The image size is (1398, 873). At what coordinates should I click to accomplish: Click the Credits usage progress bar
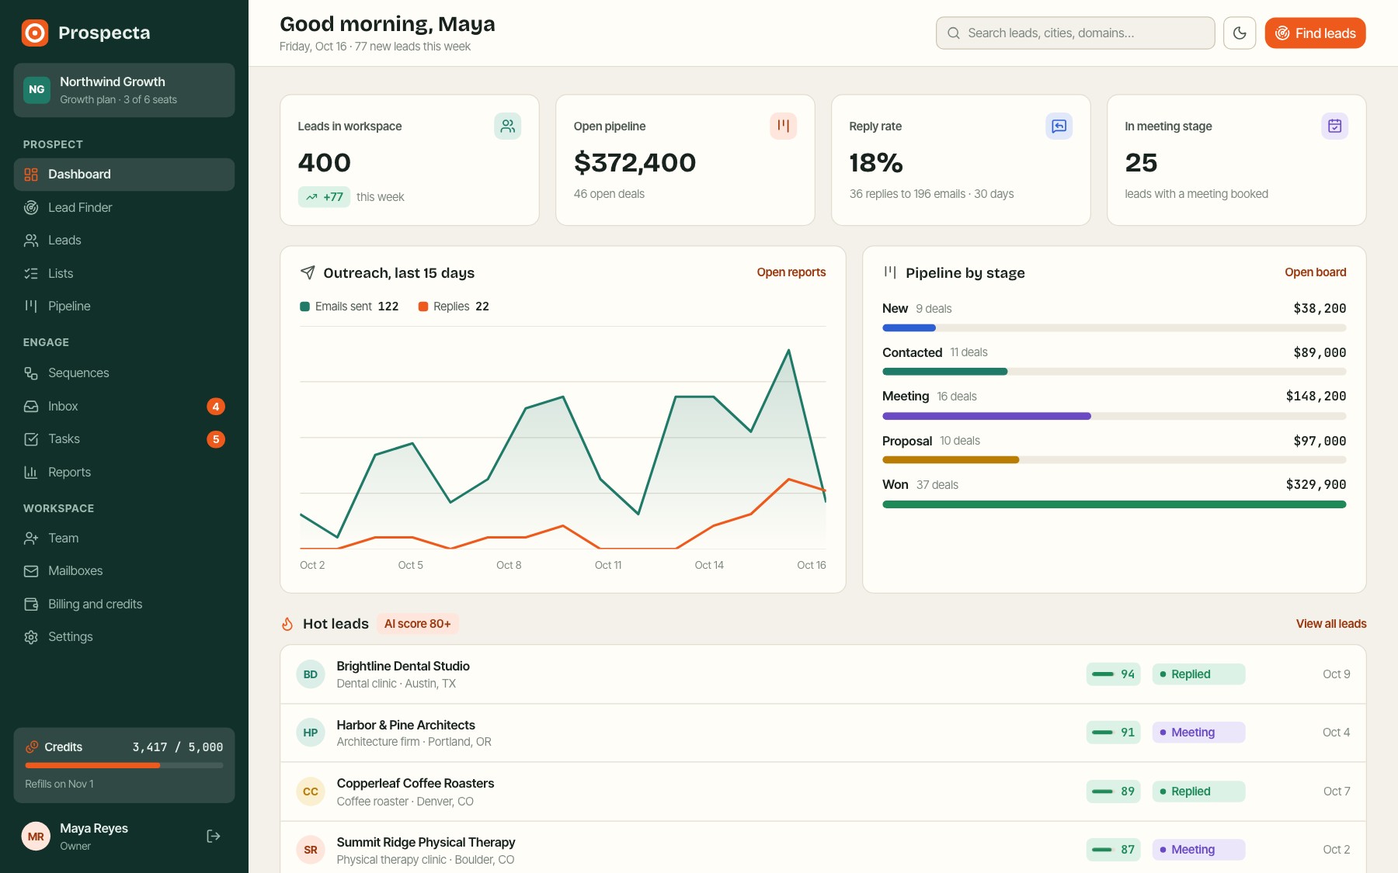[124, 765]
